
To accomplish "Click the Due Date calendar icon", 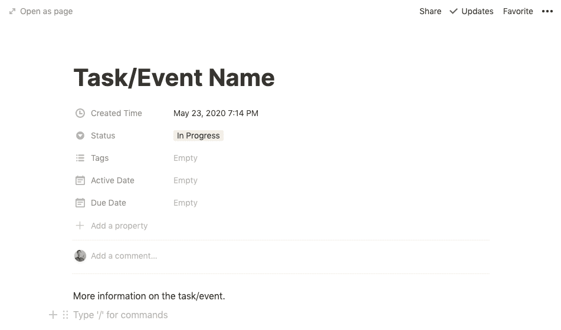I will pos(80,203).
